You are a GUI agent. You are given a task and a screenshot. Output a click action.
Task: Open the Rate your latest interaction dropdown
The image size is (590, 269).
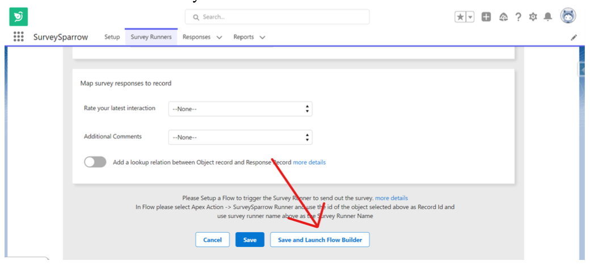(240, 109)
